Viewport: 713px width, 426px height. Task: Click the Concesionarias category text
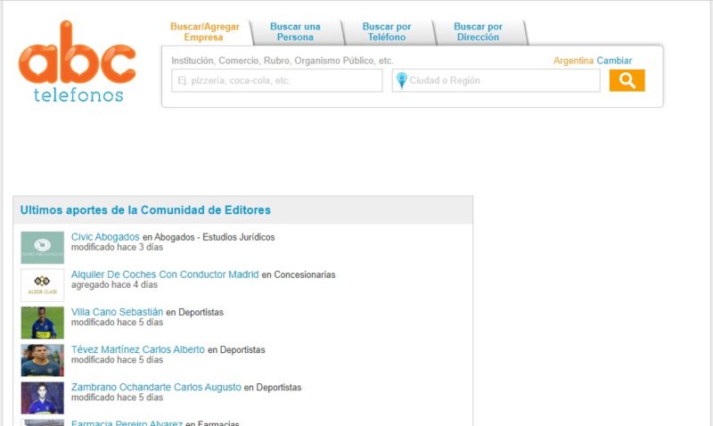(305, 274)
